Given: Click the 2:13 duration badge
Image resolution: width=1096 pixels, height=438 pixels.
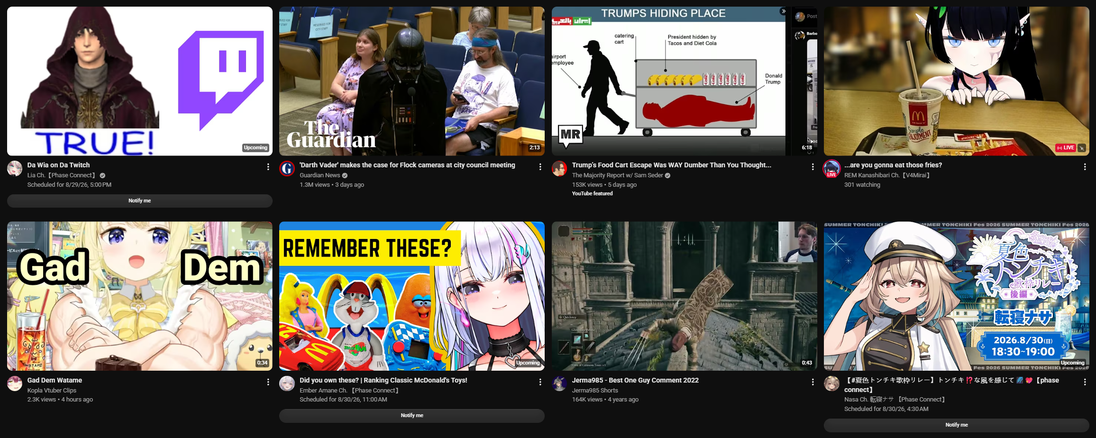Looking at the screenshot, I should coord(535,148).
